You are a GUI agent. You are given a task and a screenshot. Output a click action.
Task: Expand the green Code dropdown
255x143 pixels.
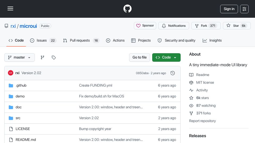(166, 57)
